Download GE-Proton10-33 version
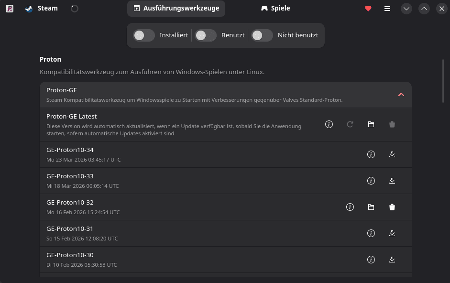 pyautogui.click(x=392, y=181)
